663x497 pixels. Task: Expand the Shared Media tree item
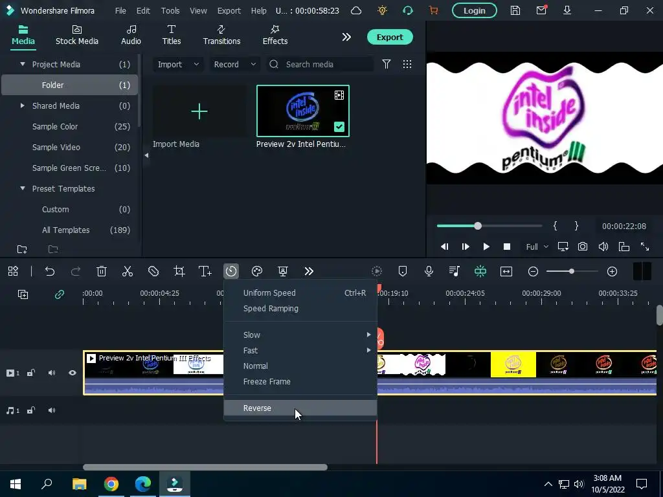pyautogui.click(x=23, y=105)
